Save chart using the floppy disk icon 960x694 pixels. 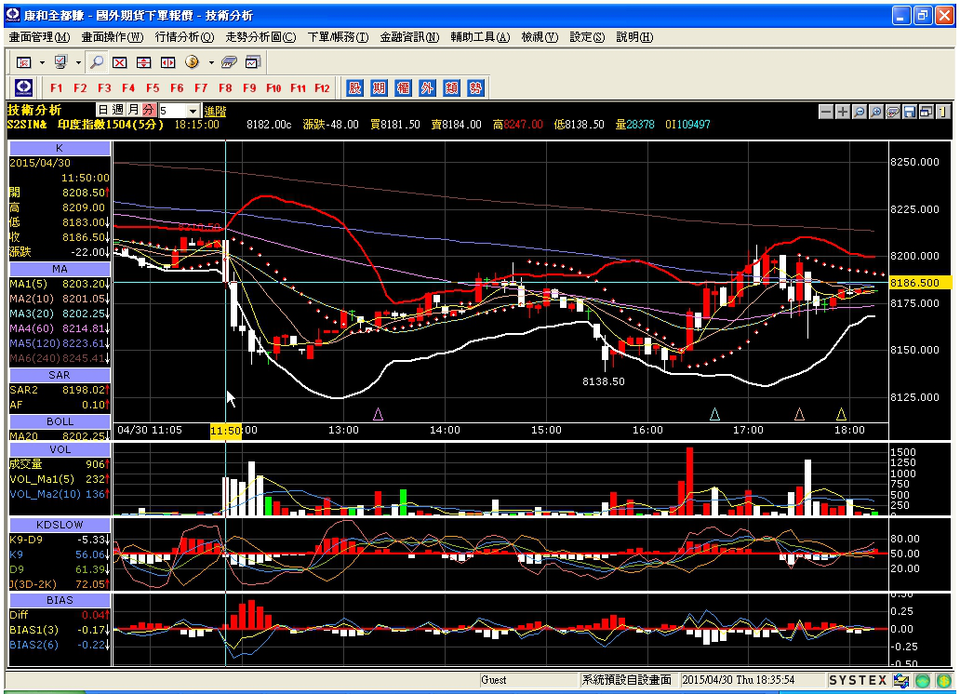[x=909, y=112]
